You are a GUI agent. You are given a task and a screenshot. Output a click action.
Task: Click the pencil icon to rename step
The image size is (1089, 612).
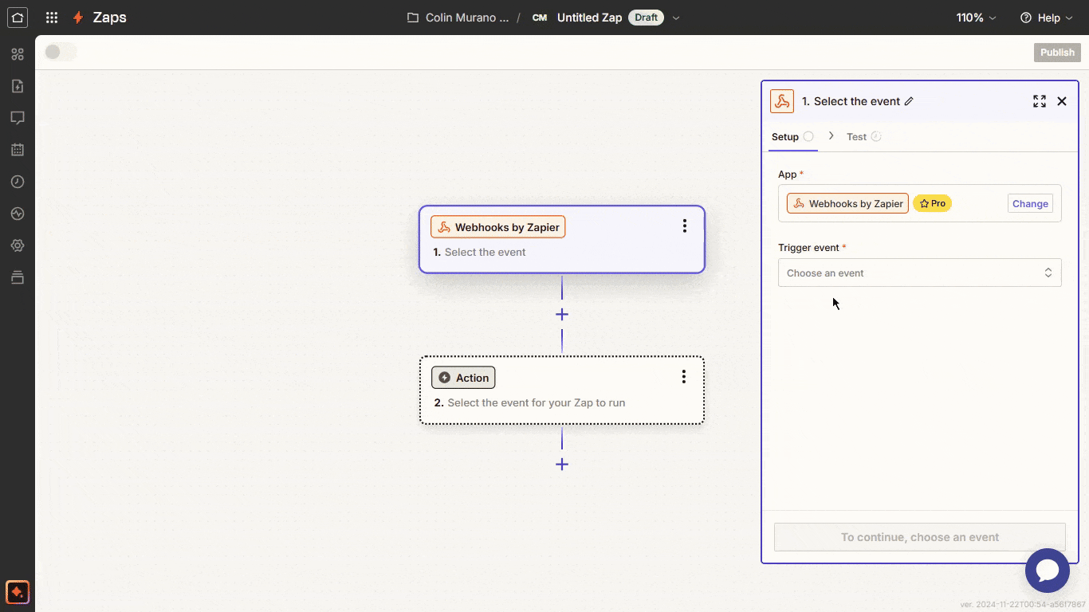pyautogui.click(x=909, y=101)
